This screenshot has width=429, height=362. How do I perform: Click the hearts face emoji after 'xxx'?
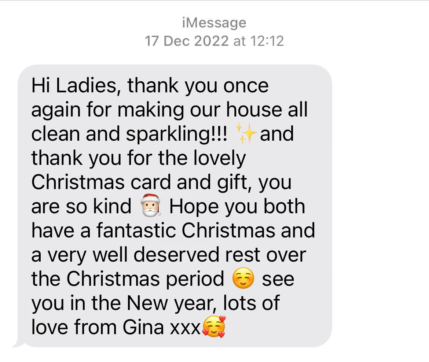pyautogui.click(x=214, y=326)
